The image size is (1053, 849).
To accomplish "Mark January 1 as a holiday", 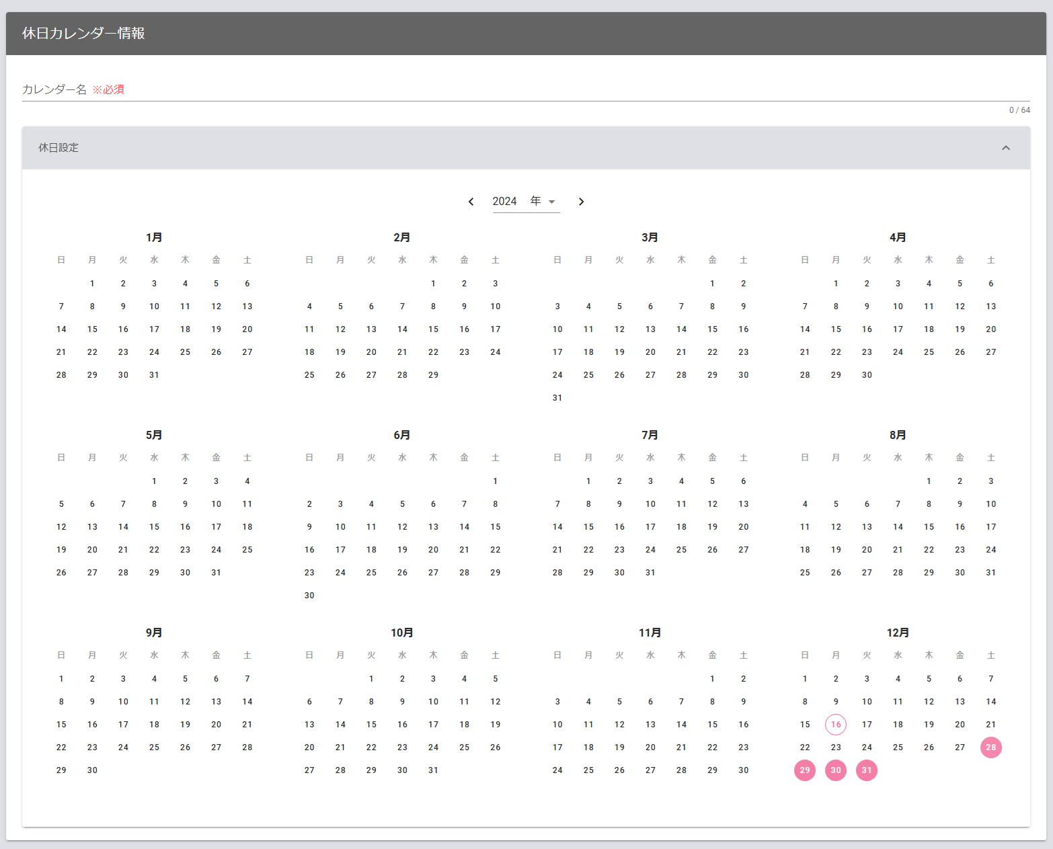I will [92, 284].
